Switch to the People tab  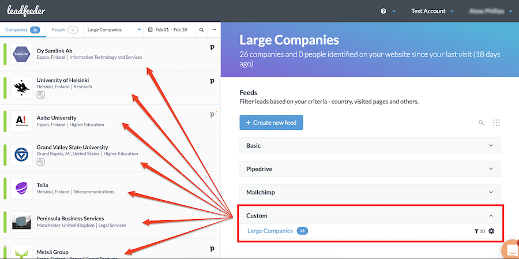point(65,30)
